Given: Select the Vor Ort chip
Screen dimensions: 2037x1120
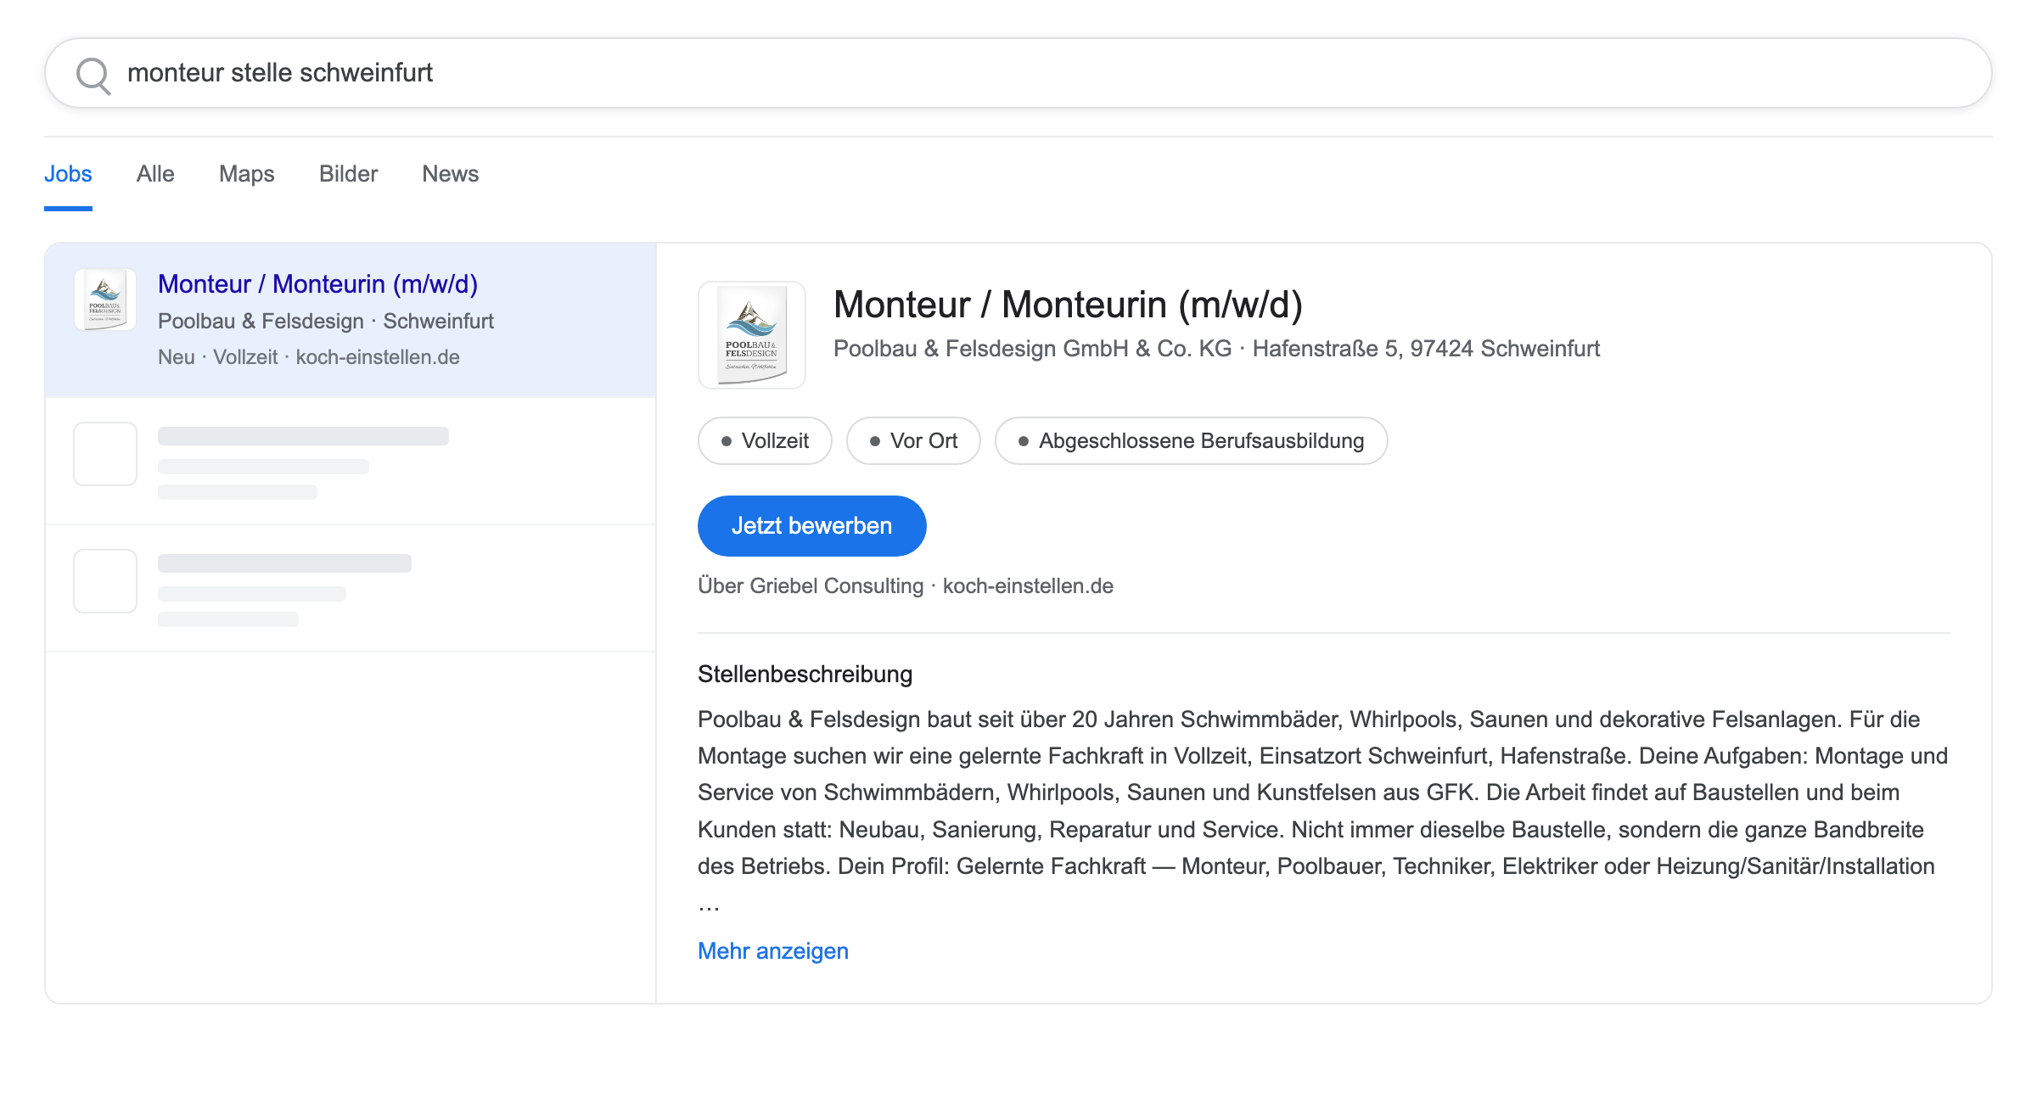Looking at the screenshot, I should (x=913, y=441).
